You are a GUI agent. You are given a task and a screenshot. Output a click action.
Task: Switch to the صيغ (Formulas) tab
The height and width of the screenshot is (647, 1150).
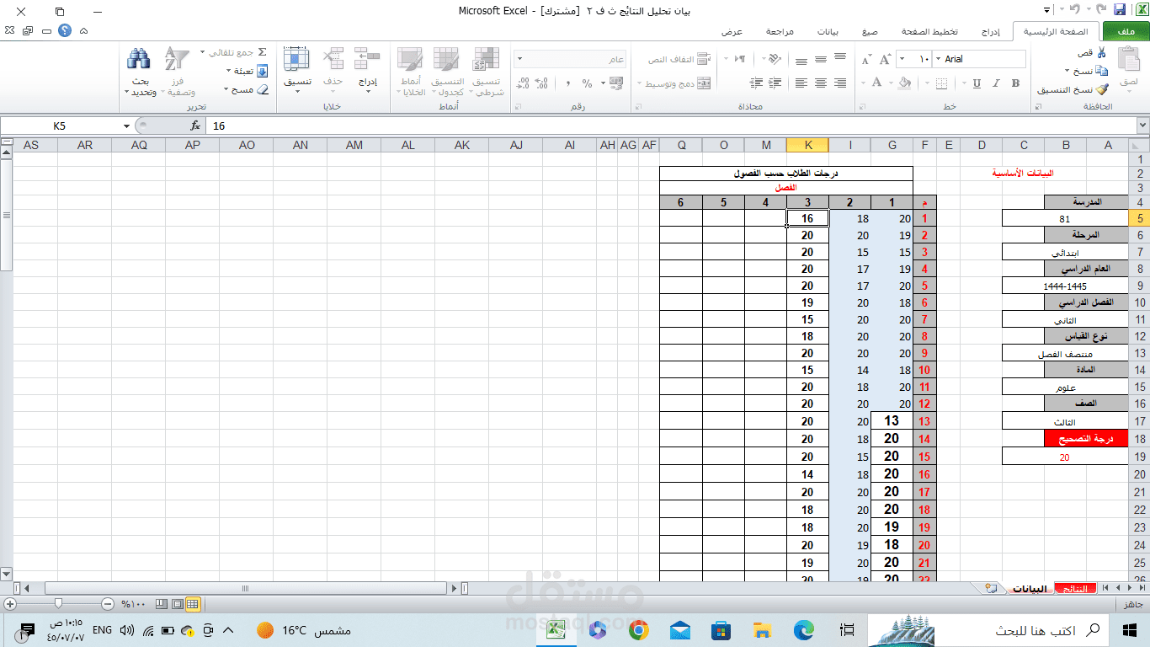pos(870,31)
